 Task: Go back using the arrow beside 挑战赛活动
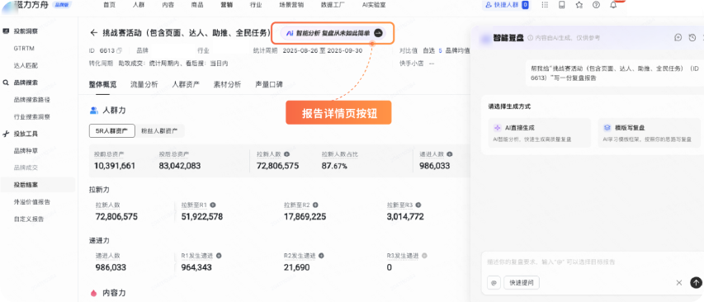pos(93,33)
